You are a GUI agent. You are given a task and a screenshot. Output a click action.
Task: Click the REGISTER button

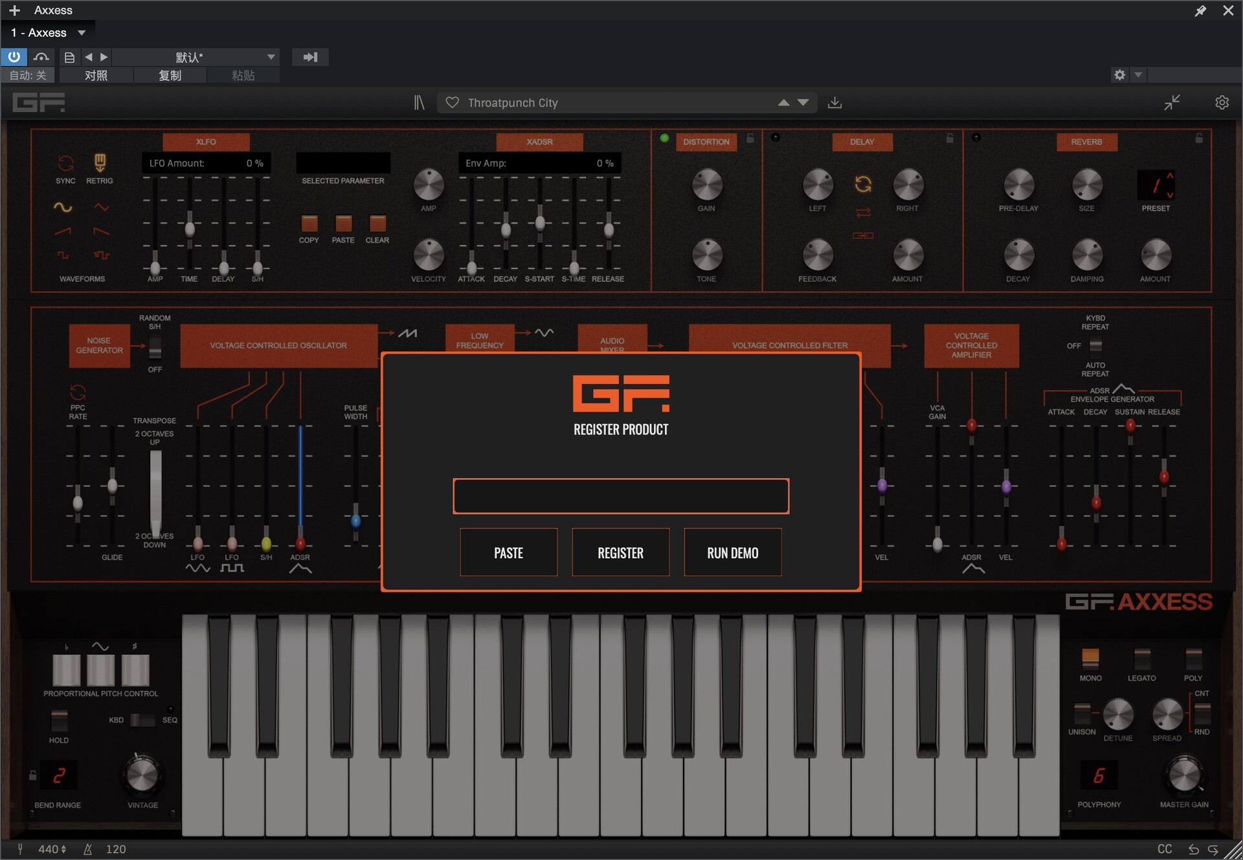click(x=620, y=552)
